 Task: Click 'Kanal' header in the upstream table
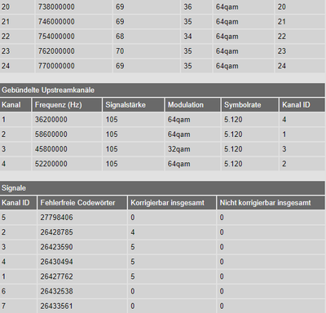pyautogui.click(x=15, y=105)
